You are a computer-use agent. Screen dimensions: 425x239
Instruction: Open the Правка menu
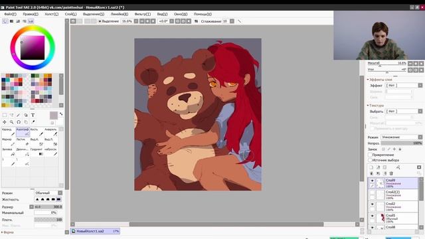31,14
